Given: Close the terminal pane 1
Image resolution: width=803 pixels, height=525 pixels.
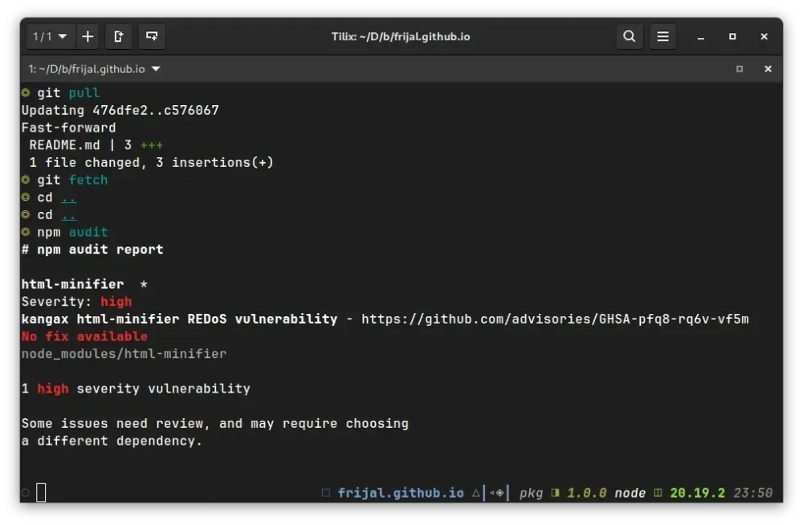Looking at the screenshot, I should coord(768,68).
